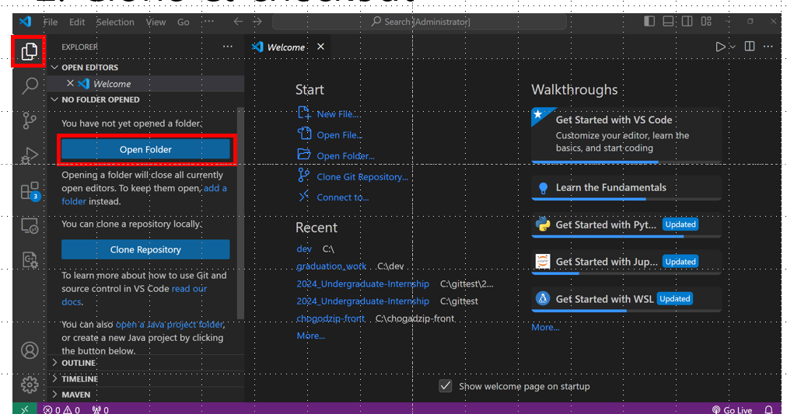Viewport: 787px width, 414px height.
Task: Open recent folder dev
Action: point(304,249)
